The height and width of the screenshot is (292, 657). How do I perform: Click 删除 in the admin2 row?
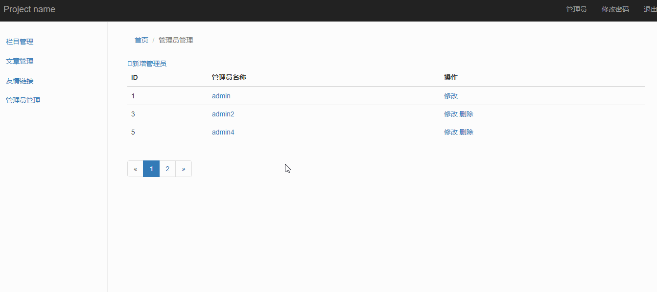click(x=467, y=114)
